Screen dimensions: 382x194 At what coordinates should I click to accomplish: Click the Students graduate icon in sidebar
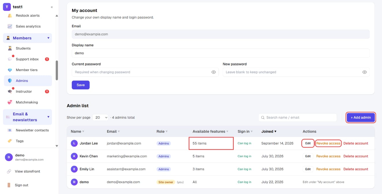point(10,48)
